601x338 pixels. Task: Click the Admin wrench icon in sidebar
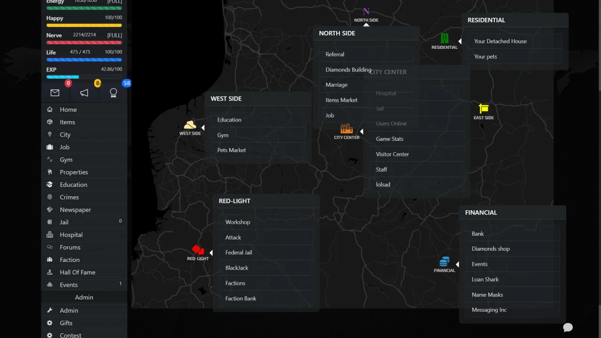pos(50,310)
